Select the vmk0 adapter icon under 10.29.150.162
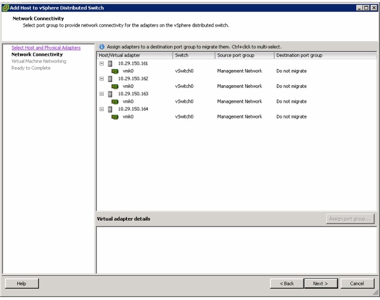Viewport: 380px width, 300px height. (114, 87)
